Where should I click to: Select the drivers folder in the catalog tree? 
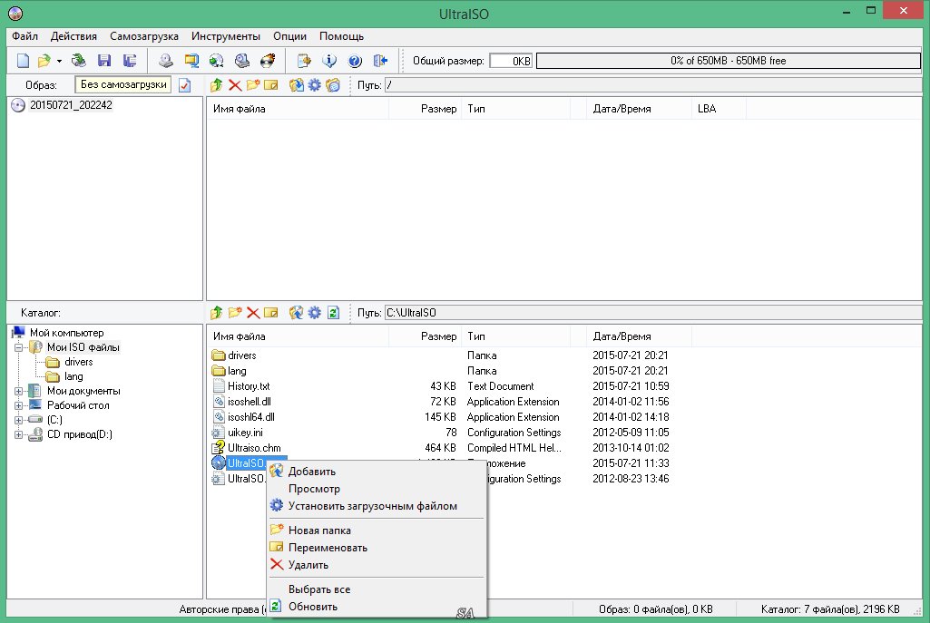78,362
